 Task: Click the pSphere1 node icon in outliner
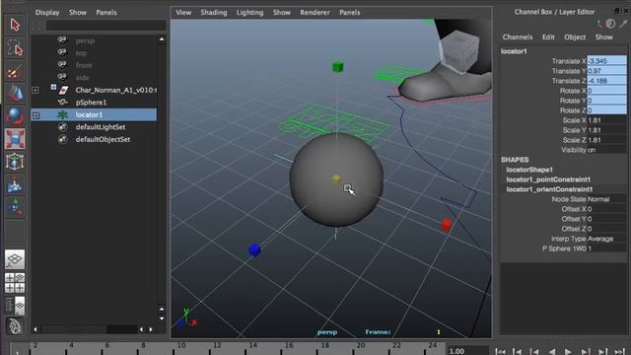pos(62,103)
